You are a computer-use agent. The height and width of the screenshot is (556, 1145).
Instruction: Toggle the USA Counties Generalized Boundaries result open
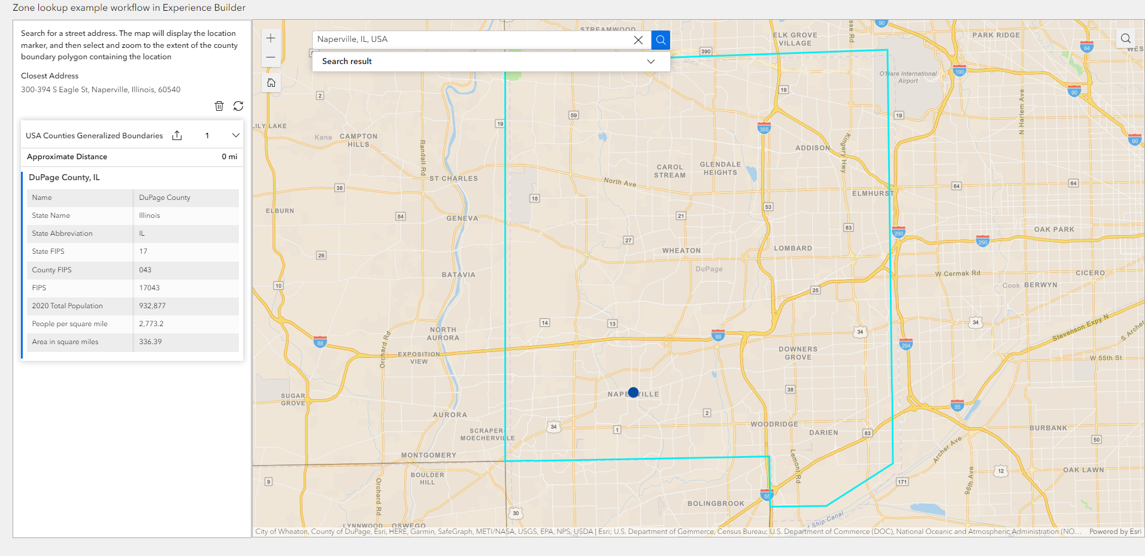pos(93,135)
